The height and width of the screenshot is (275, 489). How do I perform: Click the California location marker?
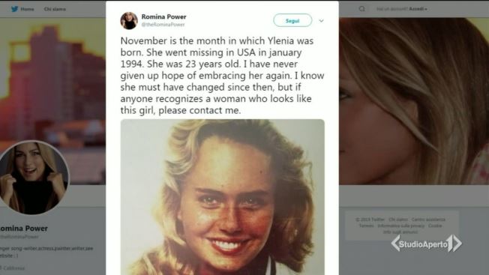[13, 268]
